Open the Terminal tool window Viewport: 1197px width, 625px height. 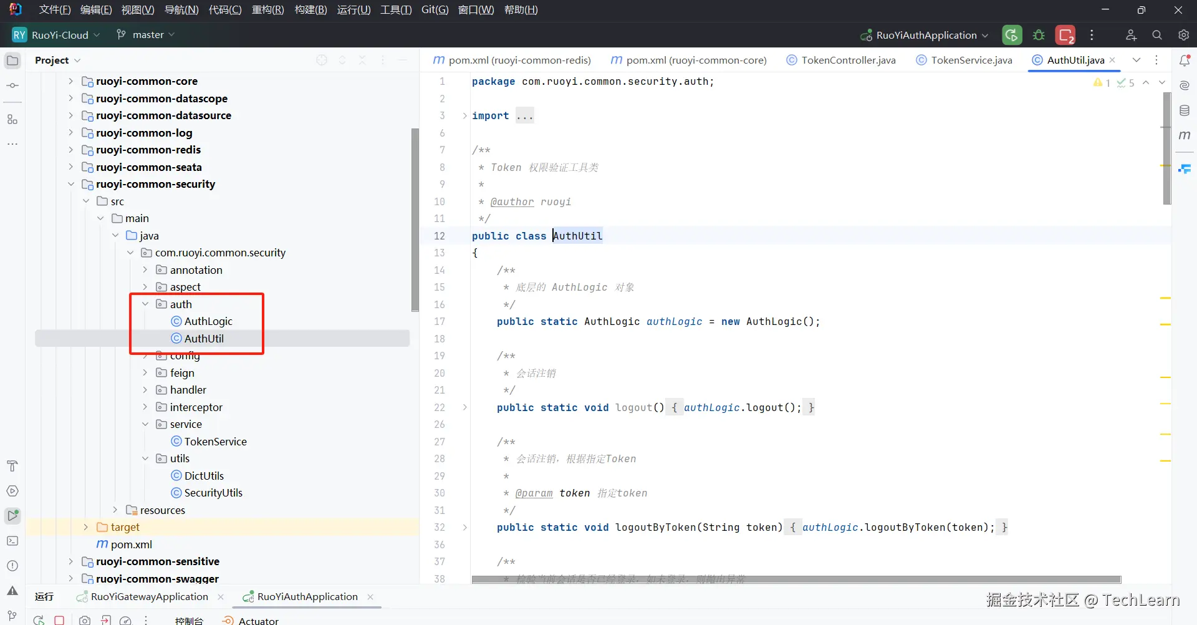point(12,541)
